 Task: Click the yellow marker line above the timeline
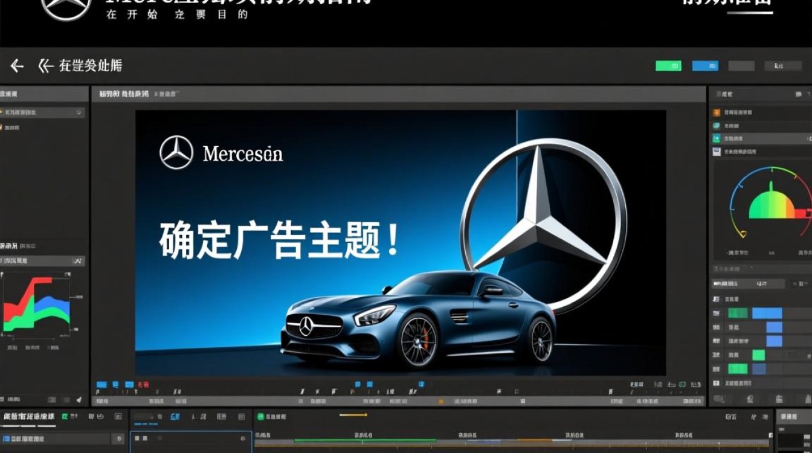[x=353, y=415]
